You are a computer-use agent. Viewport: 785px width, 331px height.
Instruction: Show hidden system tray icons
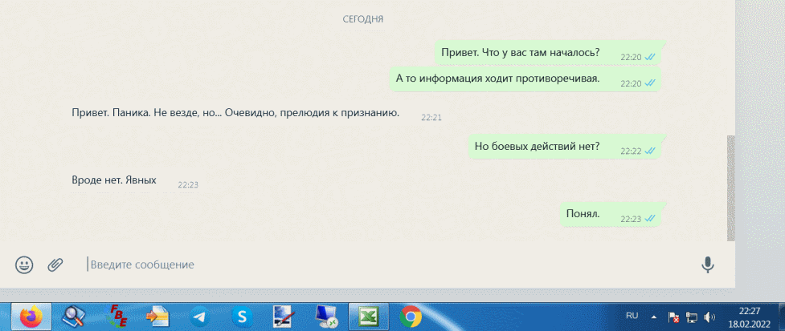[654, 317]
